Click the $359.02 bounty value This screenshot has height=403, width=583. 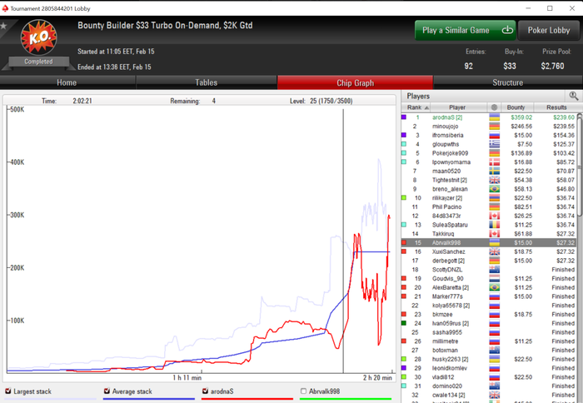coord(521,117)
